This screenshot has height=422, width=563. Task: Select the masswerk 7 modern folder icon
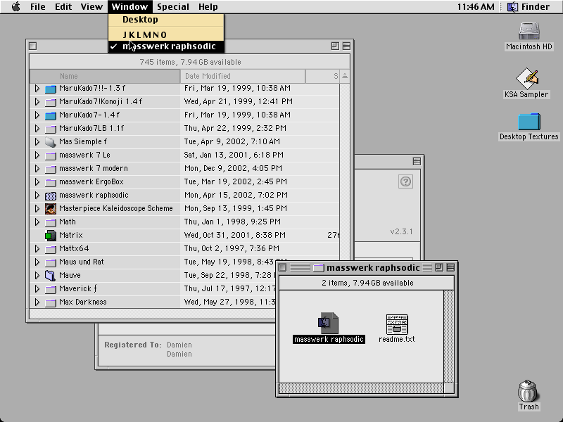coord(51,169)
